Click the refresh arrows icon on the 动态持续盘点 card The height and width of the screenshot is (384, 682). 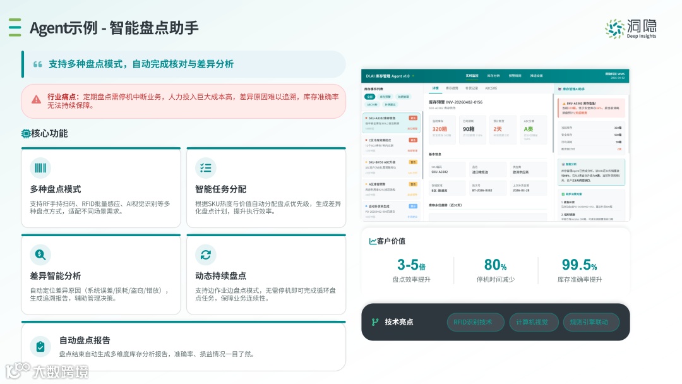(x=206, y=255)
